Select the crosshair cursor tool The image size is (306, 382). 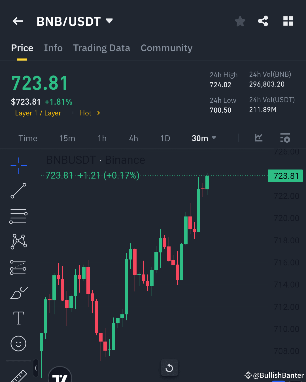(x=18, y=166)
